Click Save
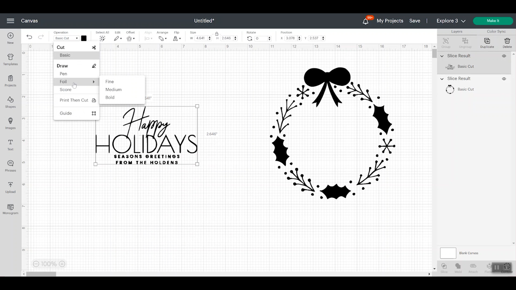 415,21
